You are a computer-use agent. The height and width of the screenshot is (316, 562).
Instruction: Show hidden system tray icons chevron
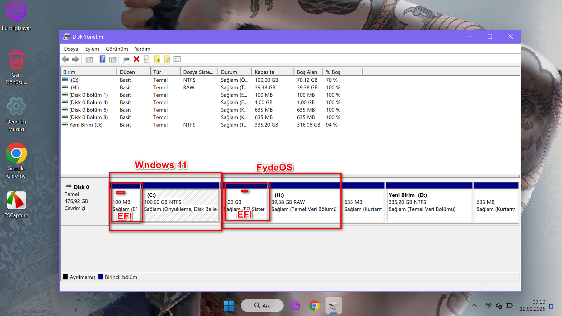tap(474, 305)
